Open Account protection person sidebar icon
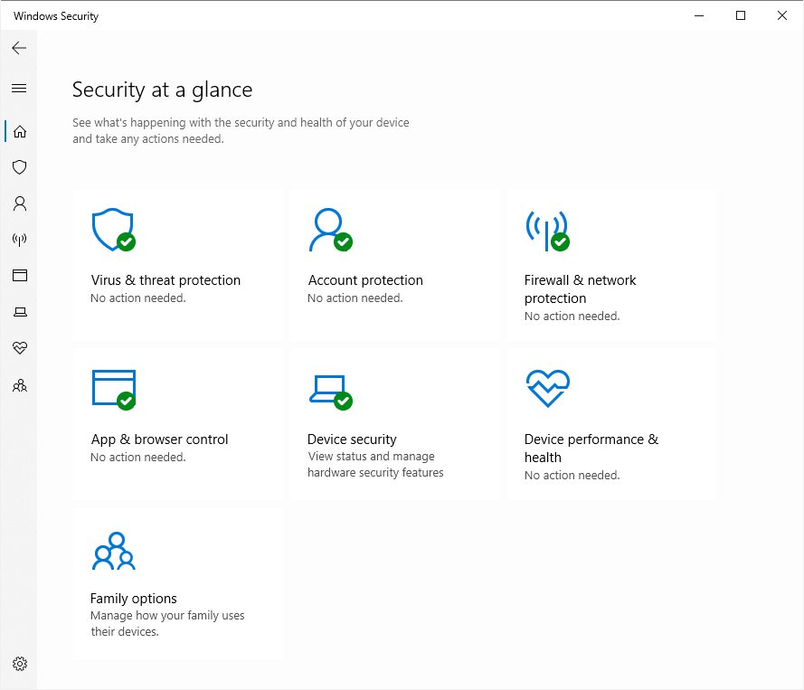Viewport: 804px width, 690px height. pyautogui.click(x=20, y=203)
